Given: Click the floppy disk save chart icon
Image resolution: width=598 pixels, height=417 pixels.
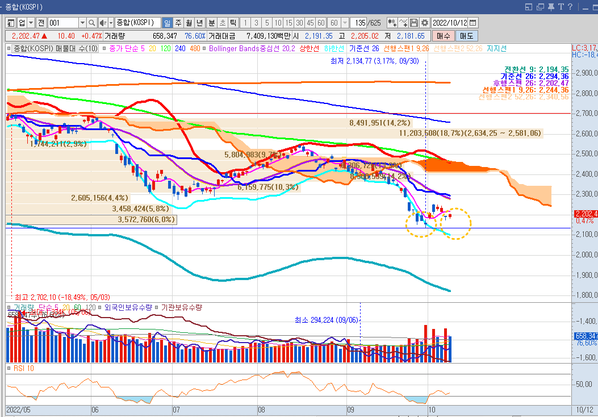Looking at the screenshot, I should [x=414, y=23].
